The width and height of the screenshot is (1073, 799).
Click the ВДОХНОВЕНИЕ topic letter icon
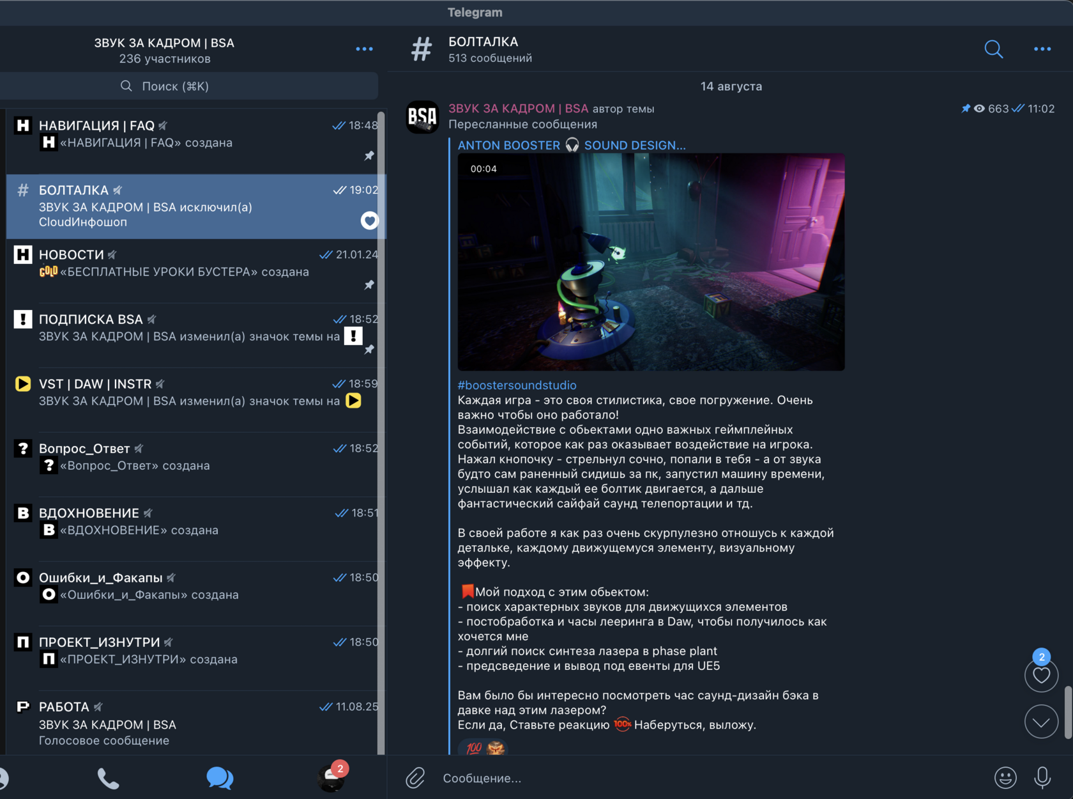[x=23, y=513]
